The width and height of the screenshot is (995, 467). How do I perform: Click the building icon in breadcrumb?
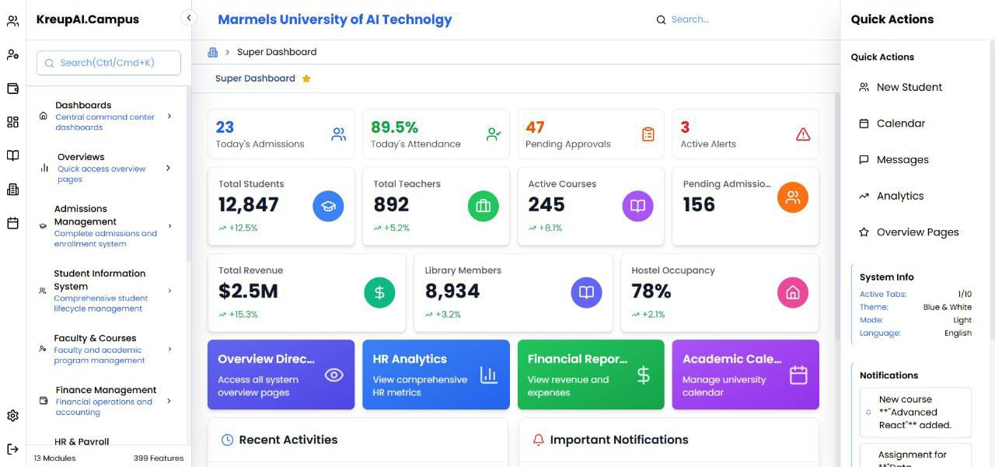212,52
